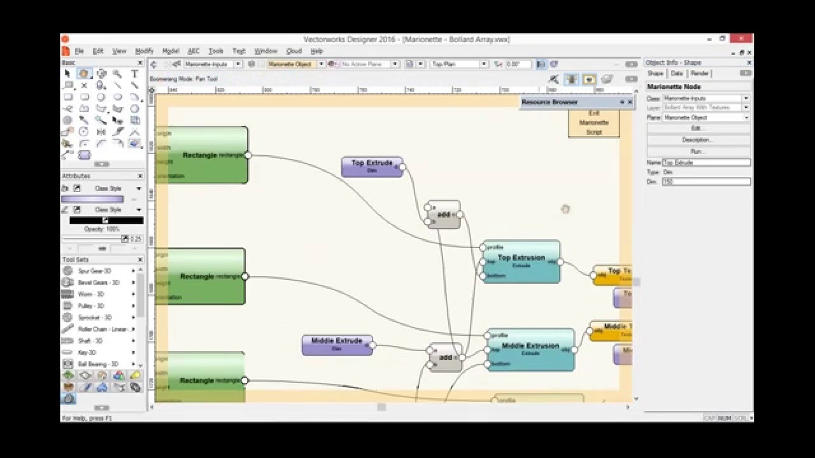
Task: Click the Edit... button in Object Info
Action: [x=698, y=128]
